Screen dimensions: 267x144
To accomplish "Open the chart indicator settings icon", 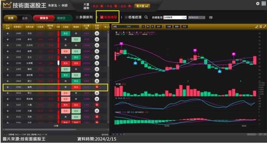I will coord(261,27).
